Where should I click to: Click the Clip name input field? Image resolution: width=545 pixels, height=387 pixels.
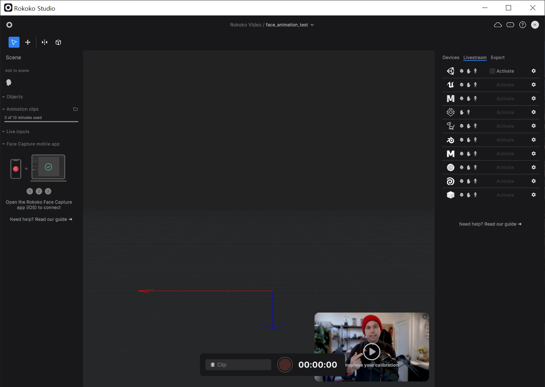click(x=238, y=365)
